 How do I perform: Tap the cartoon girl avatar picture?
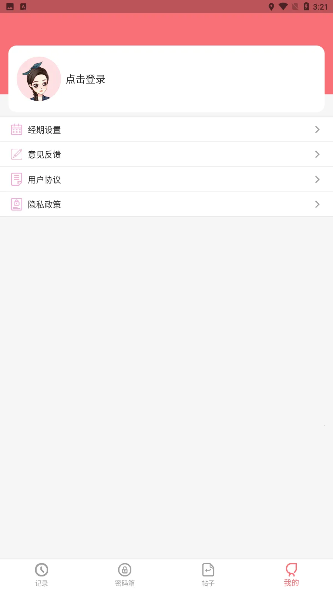(x=39, y=79)
